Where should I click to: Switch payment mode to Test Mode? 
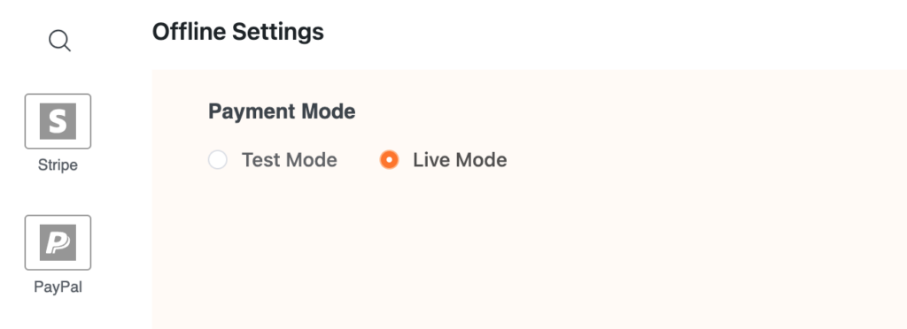[x=218, y=160]
